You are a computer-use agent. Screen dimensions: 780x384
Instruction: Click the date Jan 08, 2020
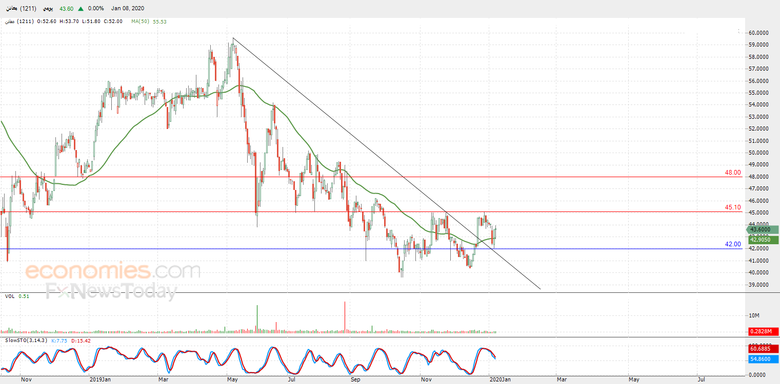tap(128, 8)
